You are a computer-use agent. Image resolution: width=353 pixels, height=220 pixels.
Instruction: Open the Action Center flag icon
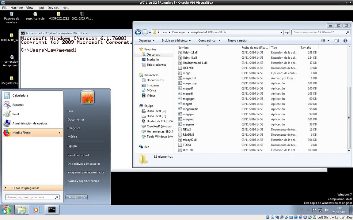[314, 210]
